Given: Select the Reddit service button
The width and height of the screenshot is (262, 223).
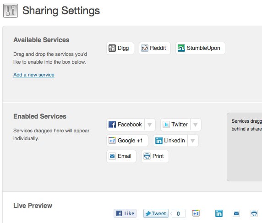Looking at the screenshot, I should click(x=154, y=48).
